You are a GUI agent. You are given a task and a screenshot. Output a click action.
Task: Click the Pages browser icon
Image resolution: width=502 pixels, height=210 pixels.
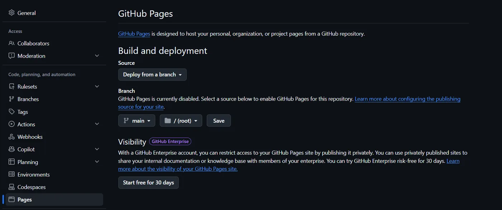pos(11,200)
